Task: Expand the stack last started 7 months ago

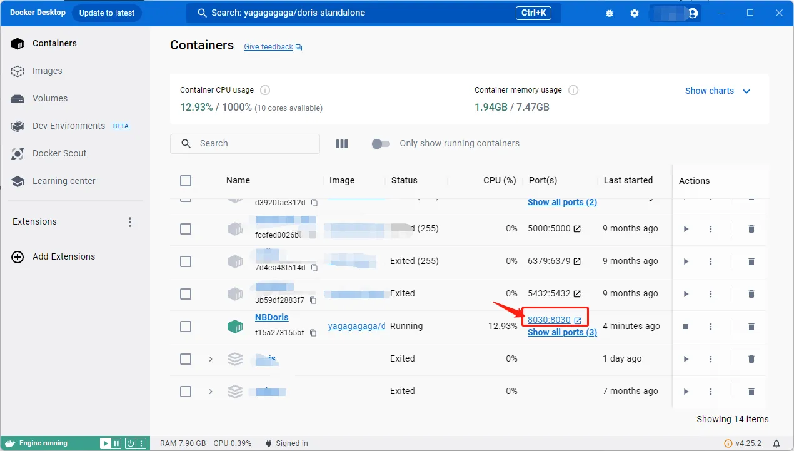Action: click(211, 392)
